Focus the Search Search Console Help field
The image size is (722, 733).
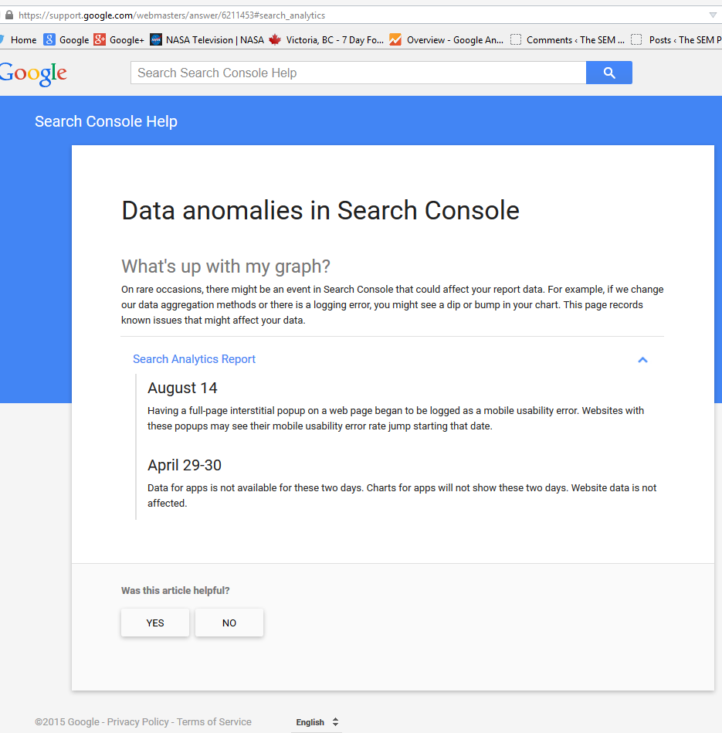pos(358,73)
